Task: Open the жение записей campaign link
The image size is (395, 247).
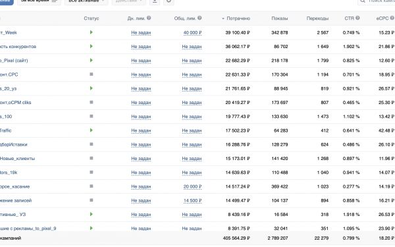Action: click(16, 201)
